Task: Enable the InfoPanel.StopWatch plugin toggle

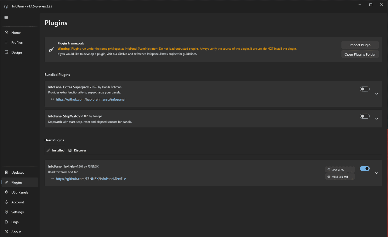Action: click(x=365, y=116)
